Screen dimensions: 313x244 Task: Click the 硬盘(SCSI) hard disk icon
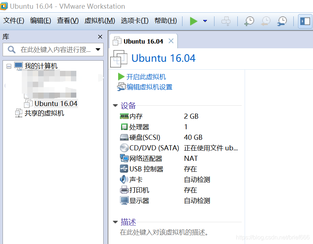tap(124, 137)
